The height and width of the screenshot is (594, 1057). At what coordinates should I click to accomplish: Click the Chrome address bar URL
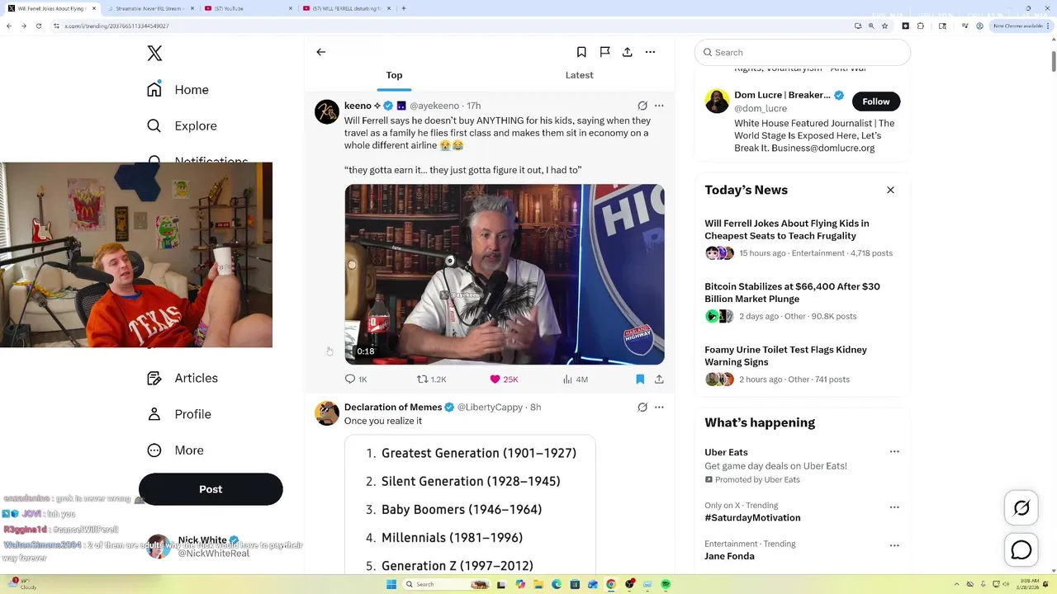click(x=116, y=26)
